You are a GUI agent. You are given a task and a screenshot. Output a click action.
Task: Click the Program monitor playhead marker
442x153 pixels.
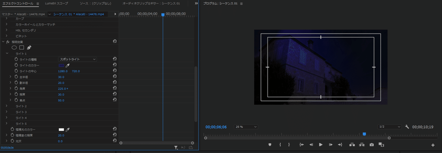[364, 134]
